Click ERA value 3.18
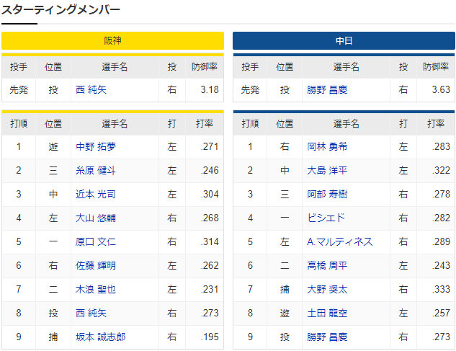The image size is (456, 351). 210,89
